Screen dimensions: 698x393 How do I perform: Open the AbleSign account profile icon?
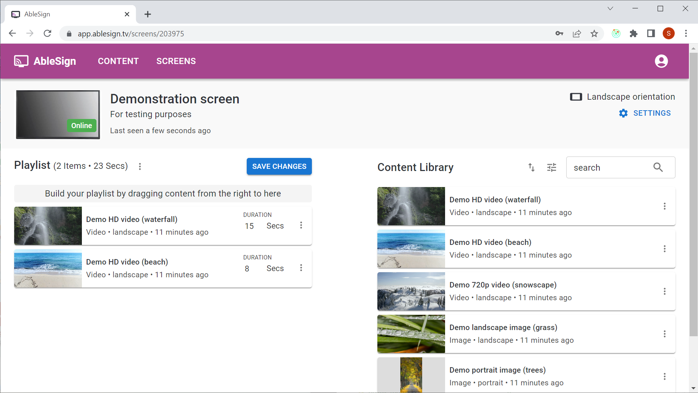[x=661, y=61]
